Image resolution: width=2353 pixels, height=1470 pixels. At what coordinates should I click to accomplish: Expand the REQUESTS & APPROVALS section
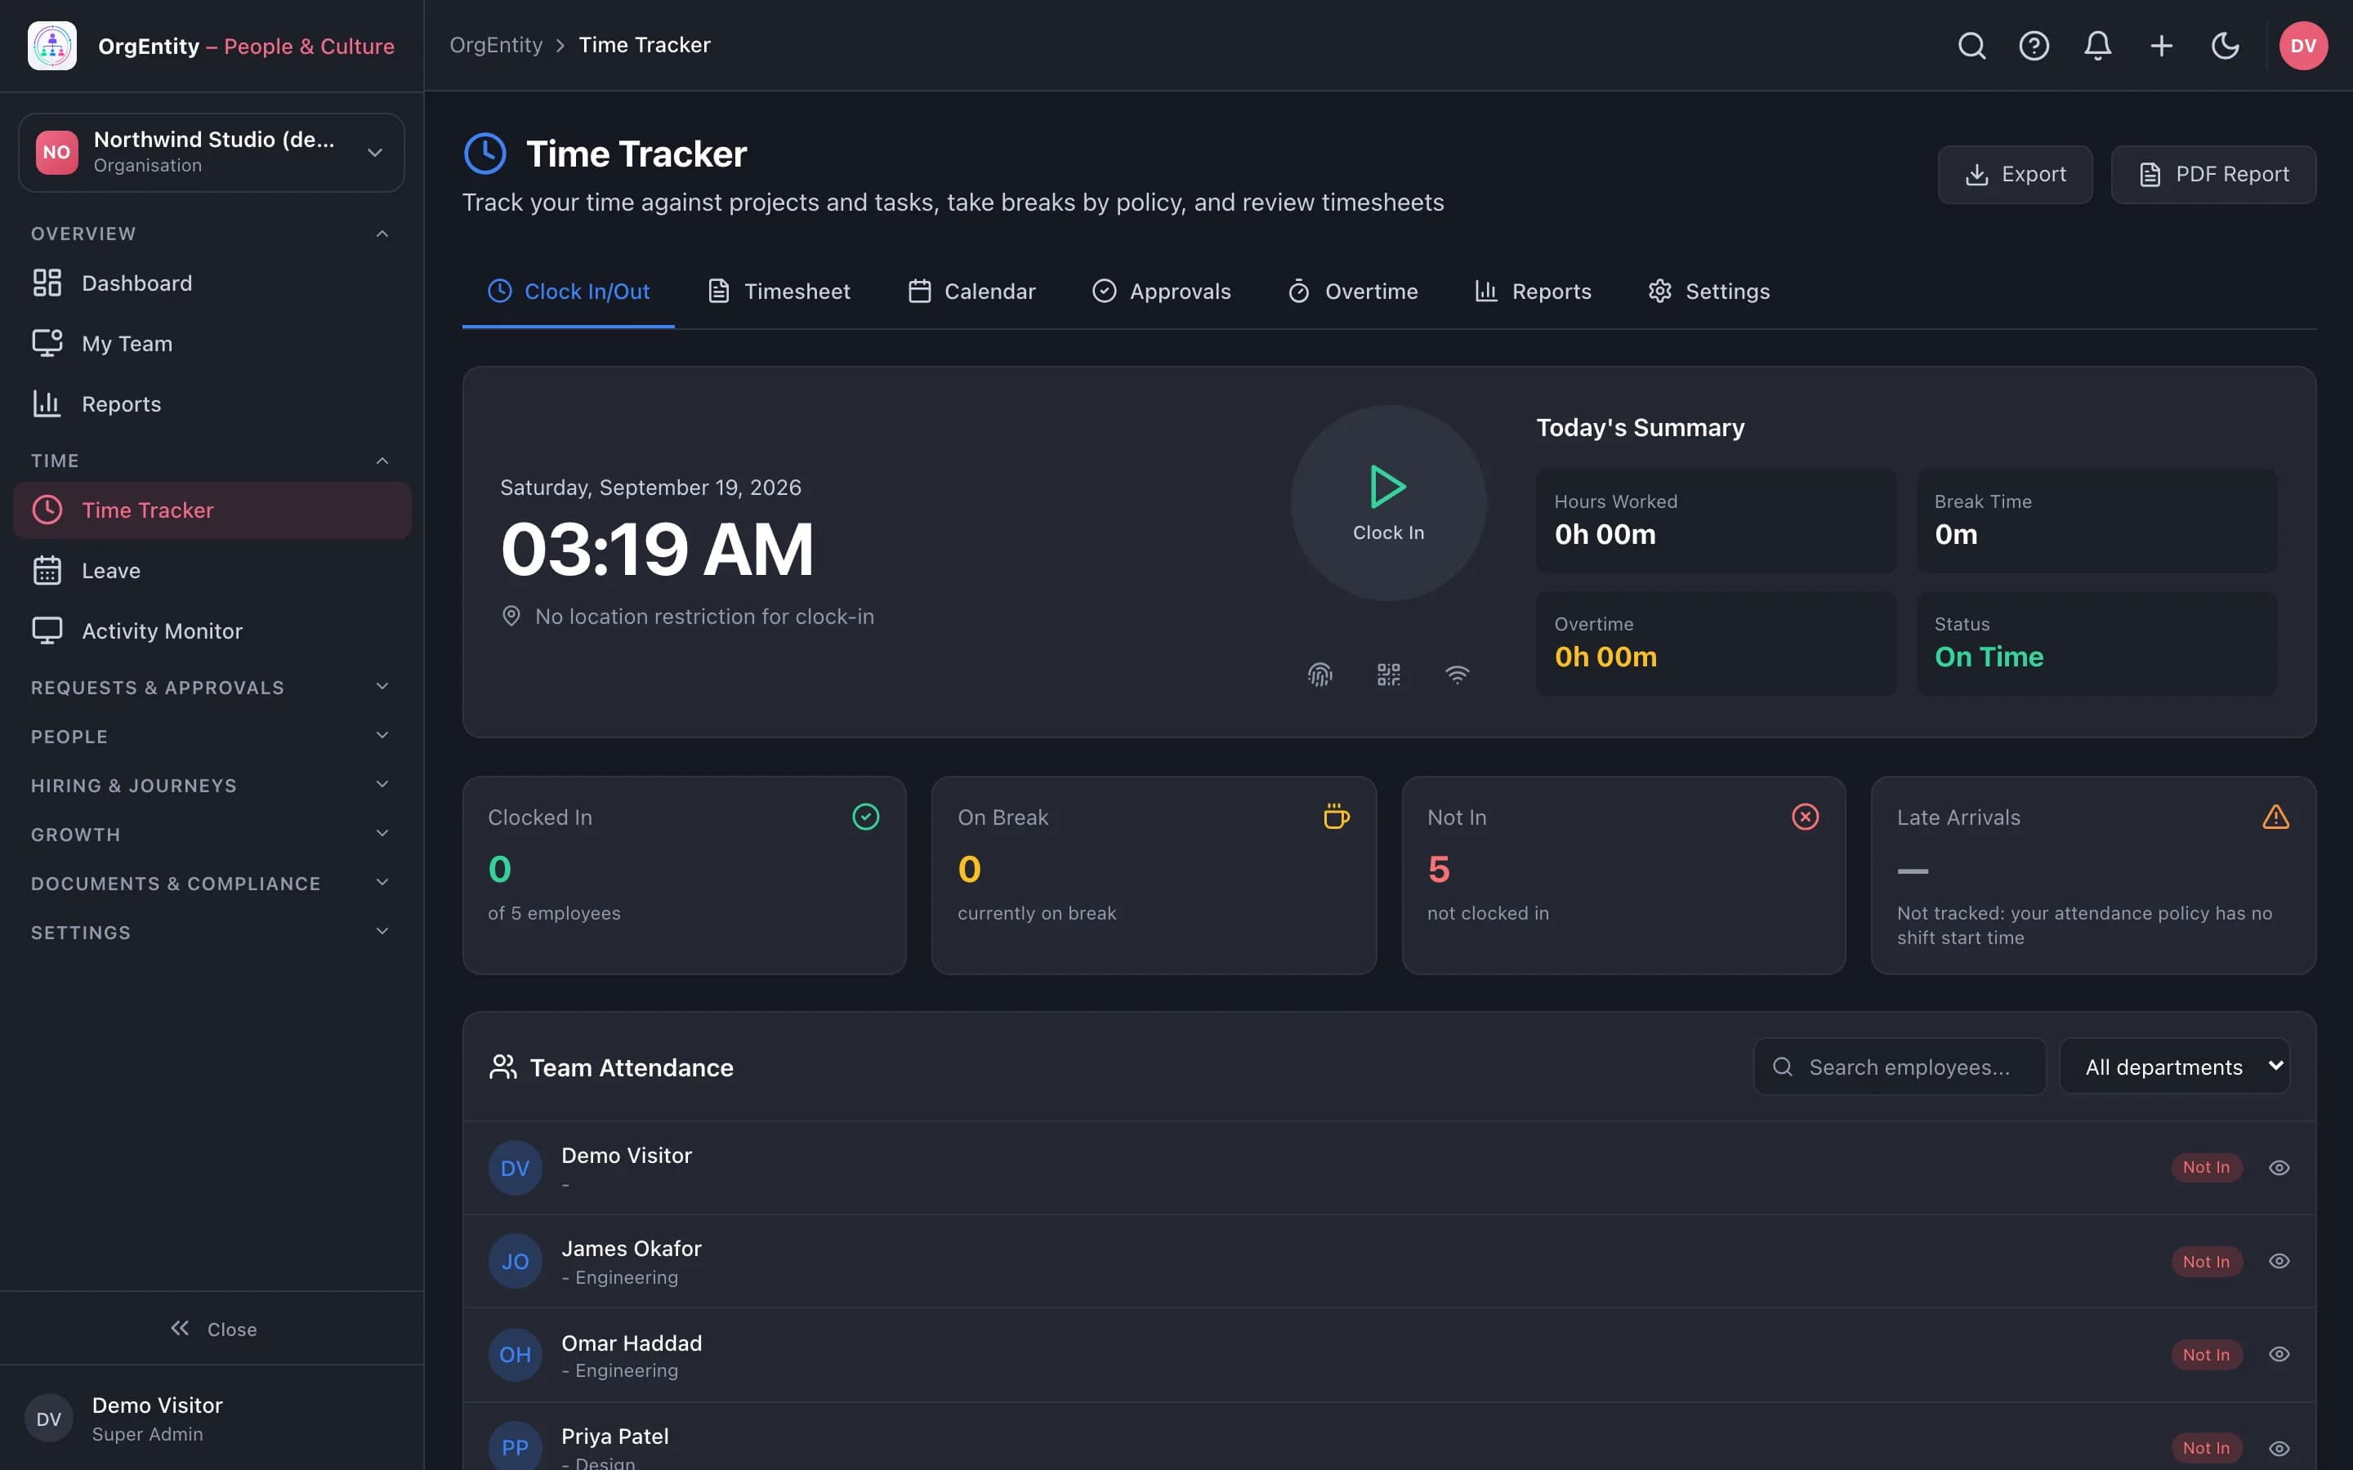212,688
